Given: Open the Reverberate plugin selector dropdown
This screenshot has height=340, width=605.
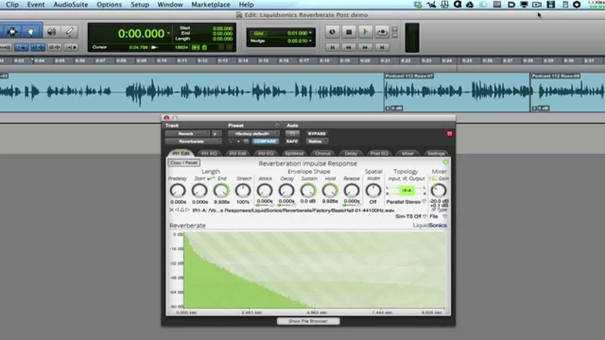Looking at the screenshot, I should point(193,141).
